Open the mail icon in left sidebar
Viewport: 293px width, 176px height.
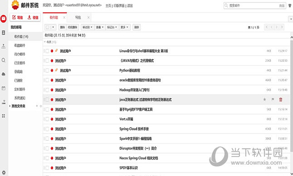(3, 19)
